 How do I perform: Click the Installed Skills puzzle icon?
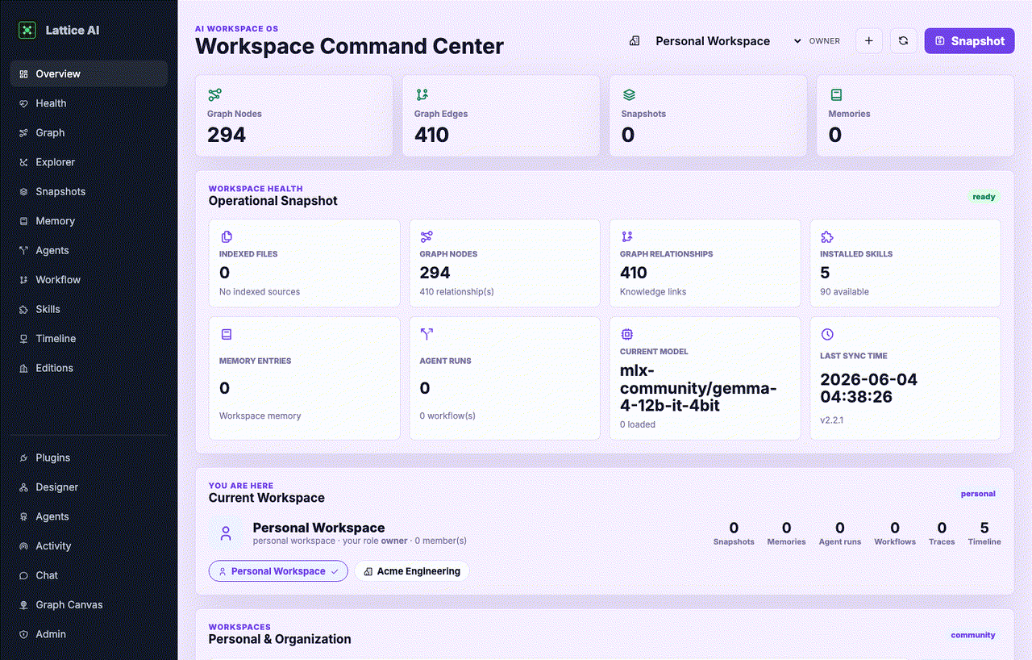[x=827, y=236]
